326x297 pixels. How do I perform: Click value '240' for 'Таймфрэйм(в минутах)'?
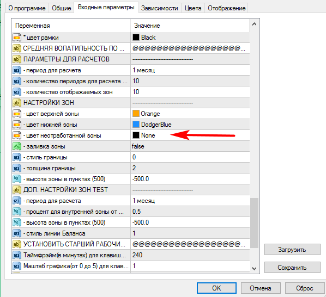point(137,255)
